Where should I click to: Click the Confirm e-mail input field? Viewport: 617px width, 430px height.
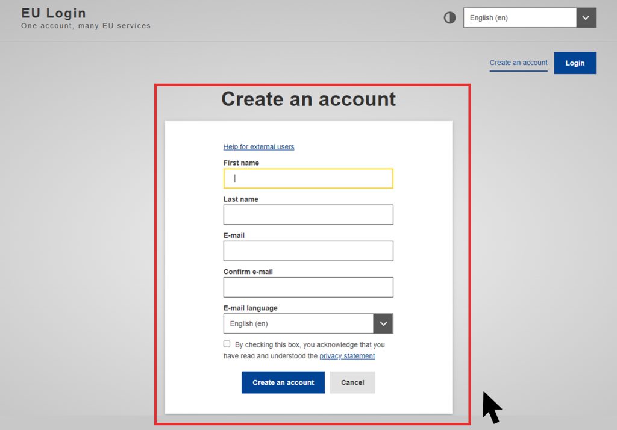308,287
